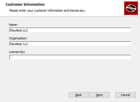
Task: Click the word 'Information' in the bold title
Action: (x=34, y=5)
